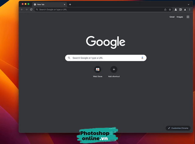Click the Web Store label text

pos(97,76)
